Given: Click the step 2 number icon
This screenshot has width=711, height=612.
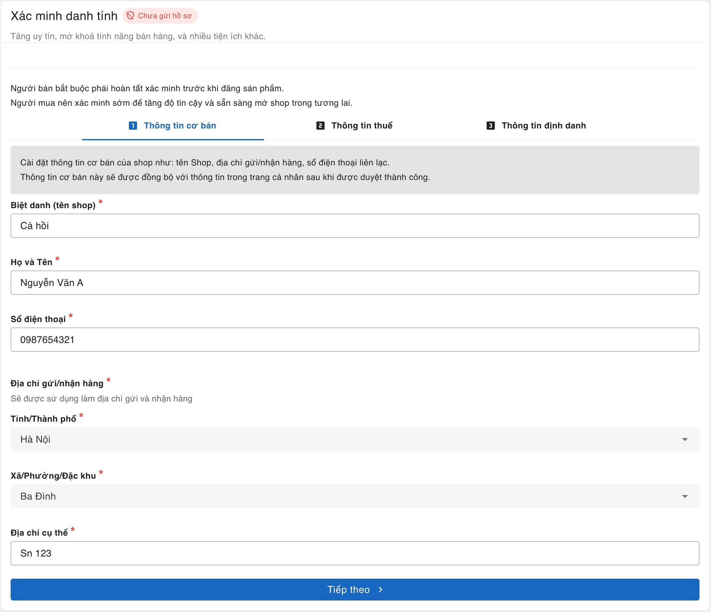Looking at the screenshot, I should [x=320, y=126].
